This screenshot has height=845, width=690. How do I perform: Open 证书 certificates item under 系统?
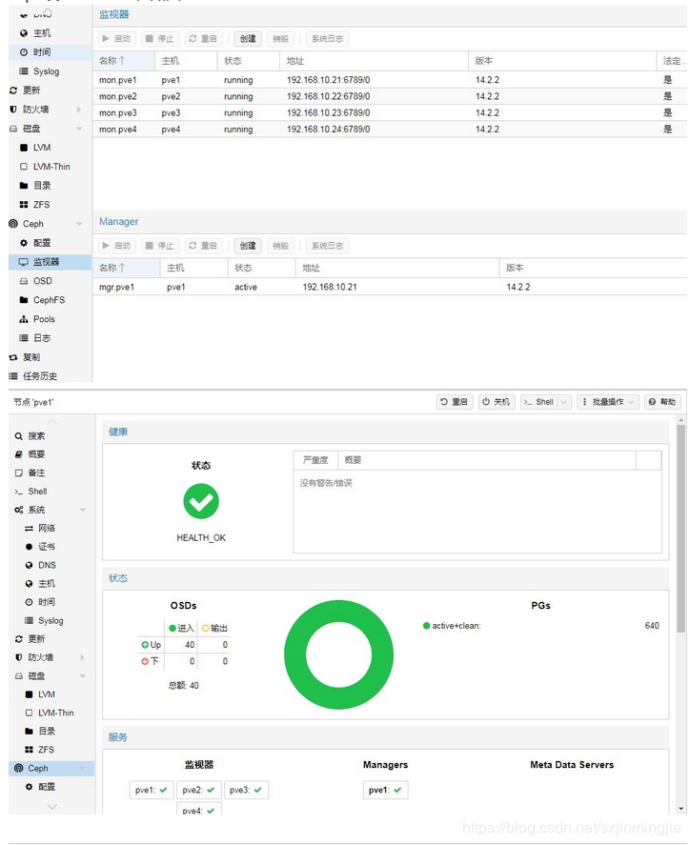click(x=40, y=547)
